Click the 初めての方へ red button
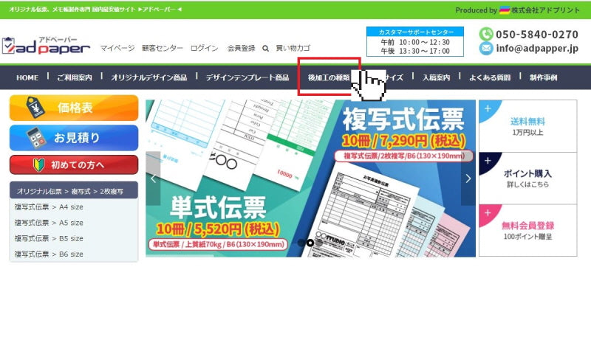The height and width of the screenshot is (354, 591). pyautogui.click(x=74, y=164)
